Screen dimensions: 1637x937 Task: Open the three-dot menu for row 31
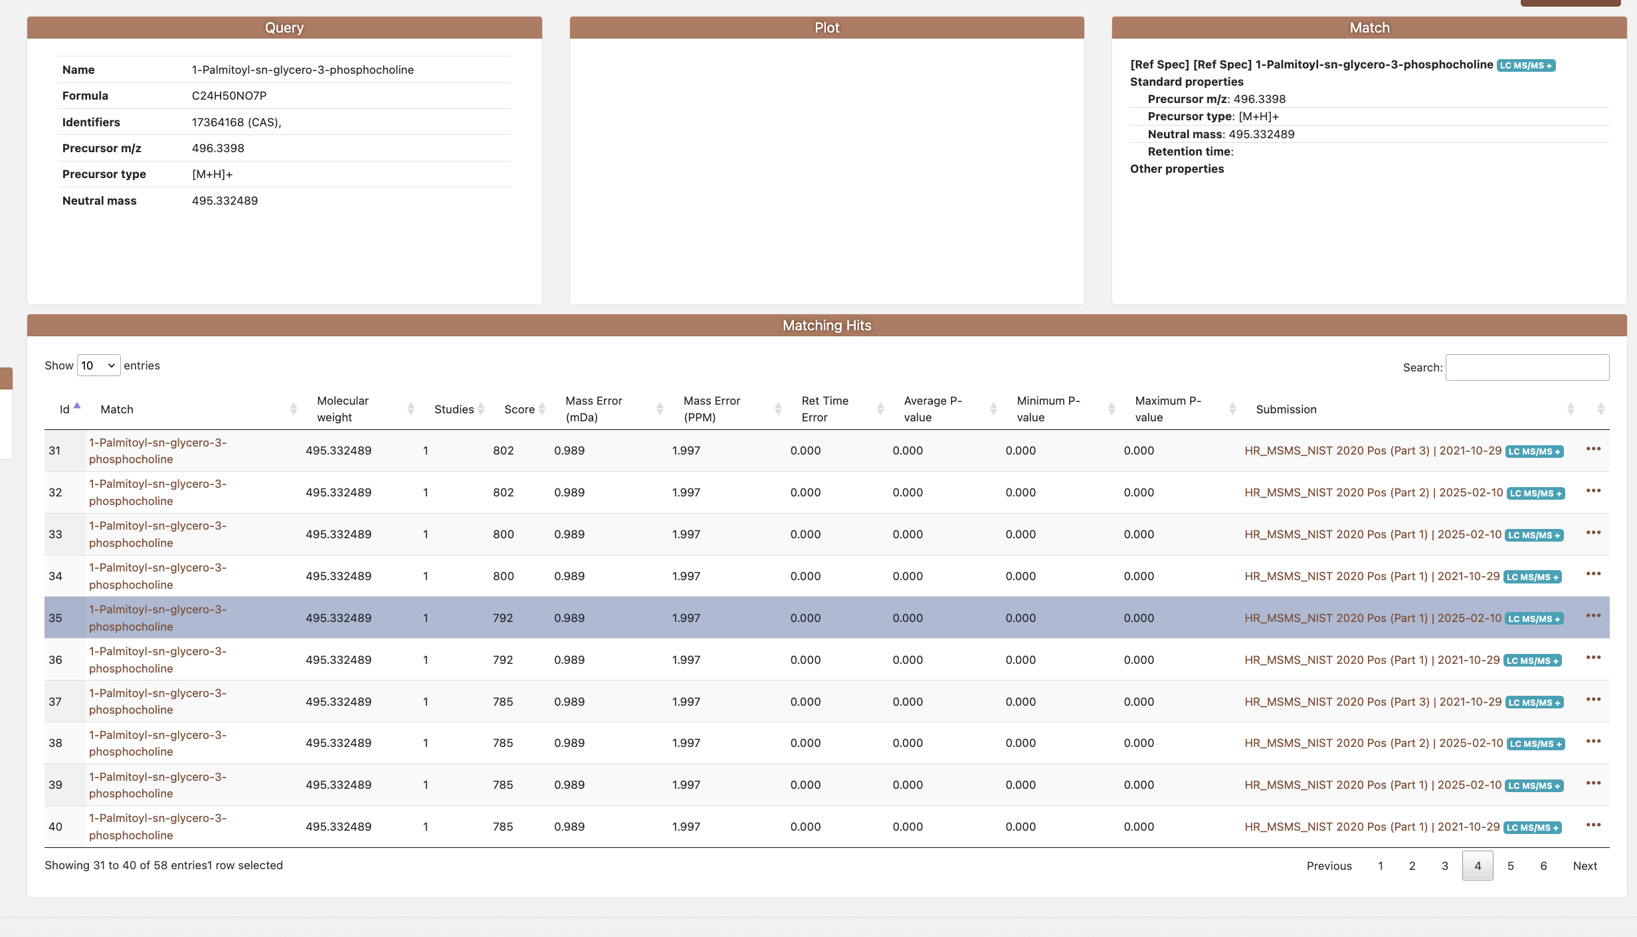pos(1593,449)
